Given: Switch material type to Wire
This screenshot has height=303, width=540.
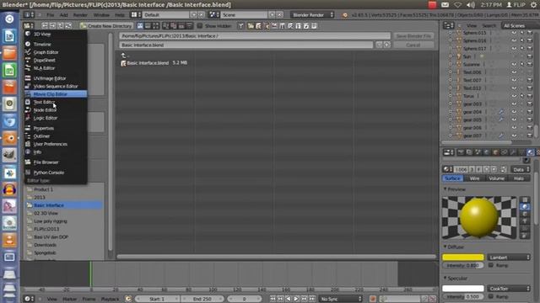Looking at the screenshot, I should [x=474, y=178].
